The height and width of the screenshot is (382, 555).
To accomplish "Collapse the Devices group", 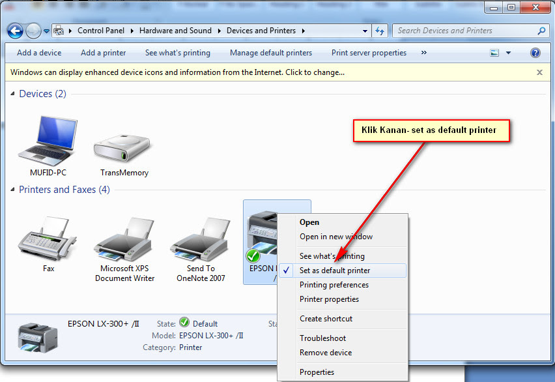I will point(12,94).
